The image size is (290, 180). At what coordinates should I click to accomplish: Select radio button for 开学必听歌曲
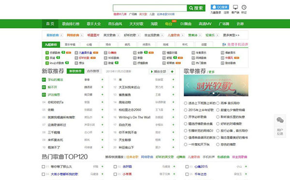coord(186,117)
